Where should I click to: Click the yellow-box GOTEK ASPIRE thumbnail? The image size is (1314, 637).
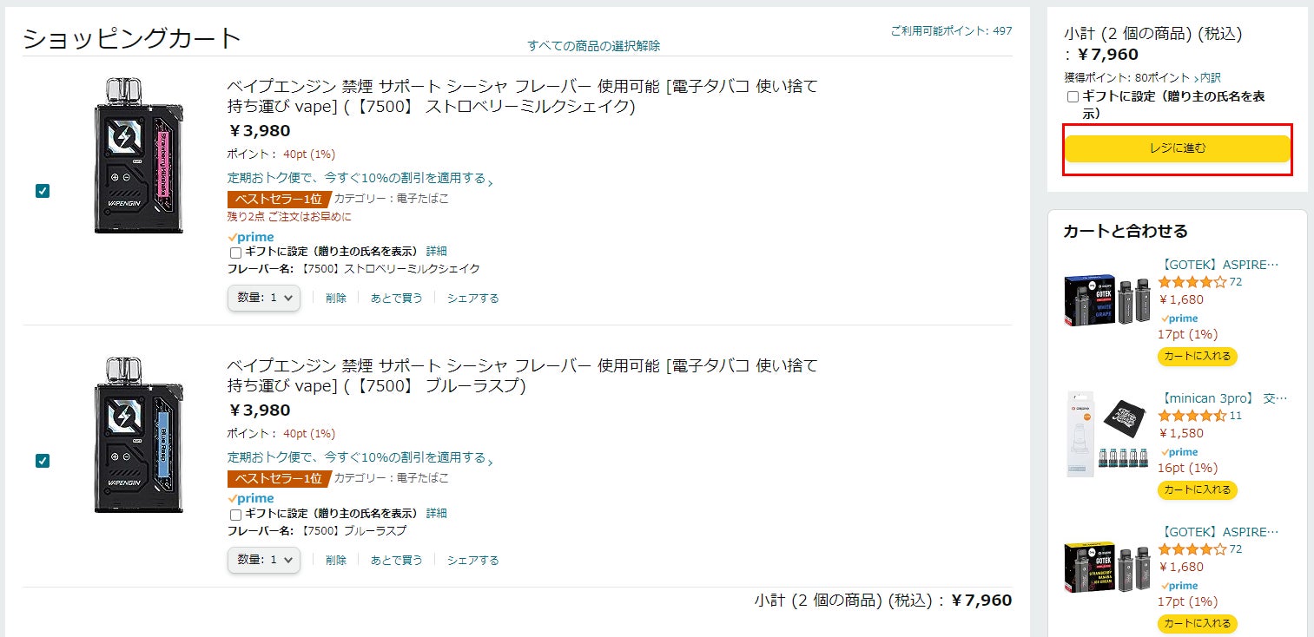(1107, 568)
